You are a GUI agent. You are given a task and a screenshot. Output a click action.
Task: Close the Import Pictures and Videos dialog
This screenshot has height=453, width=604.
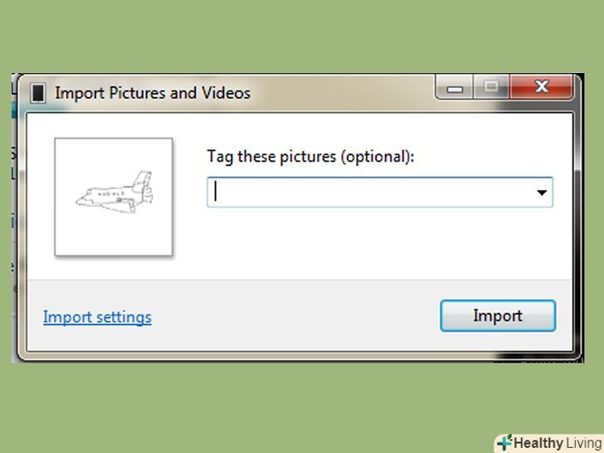543,87
